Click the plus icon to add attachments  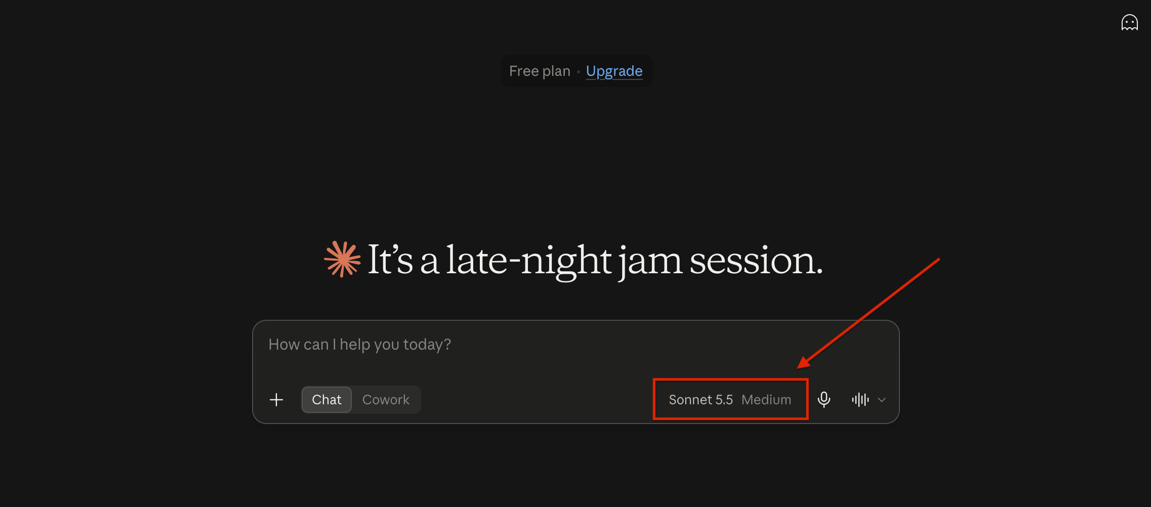click(276, 400)
